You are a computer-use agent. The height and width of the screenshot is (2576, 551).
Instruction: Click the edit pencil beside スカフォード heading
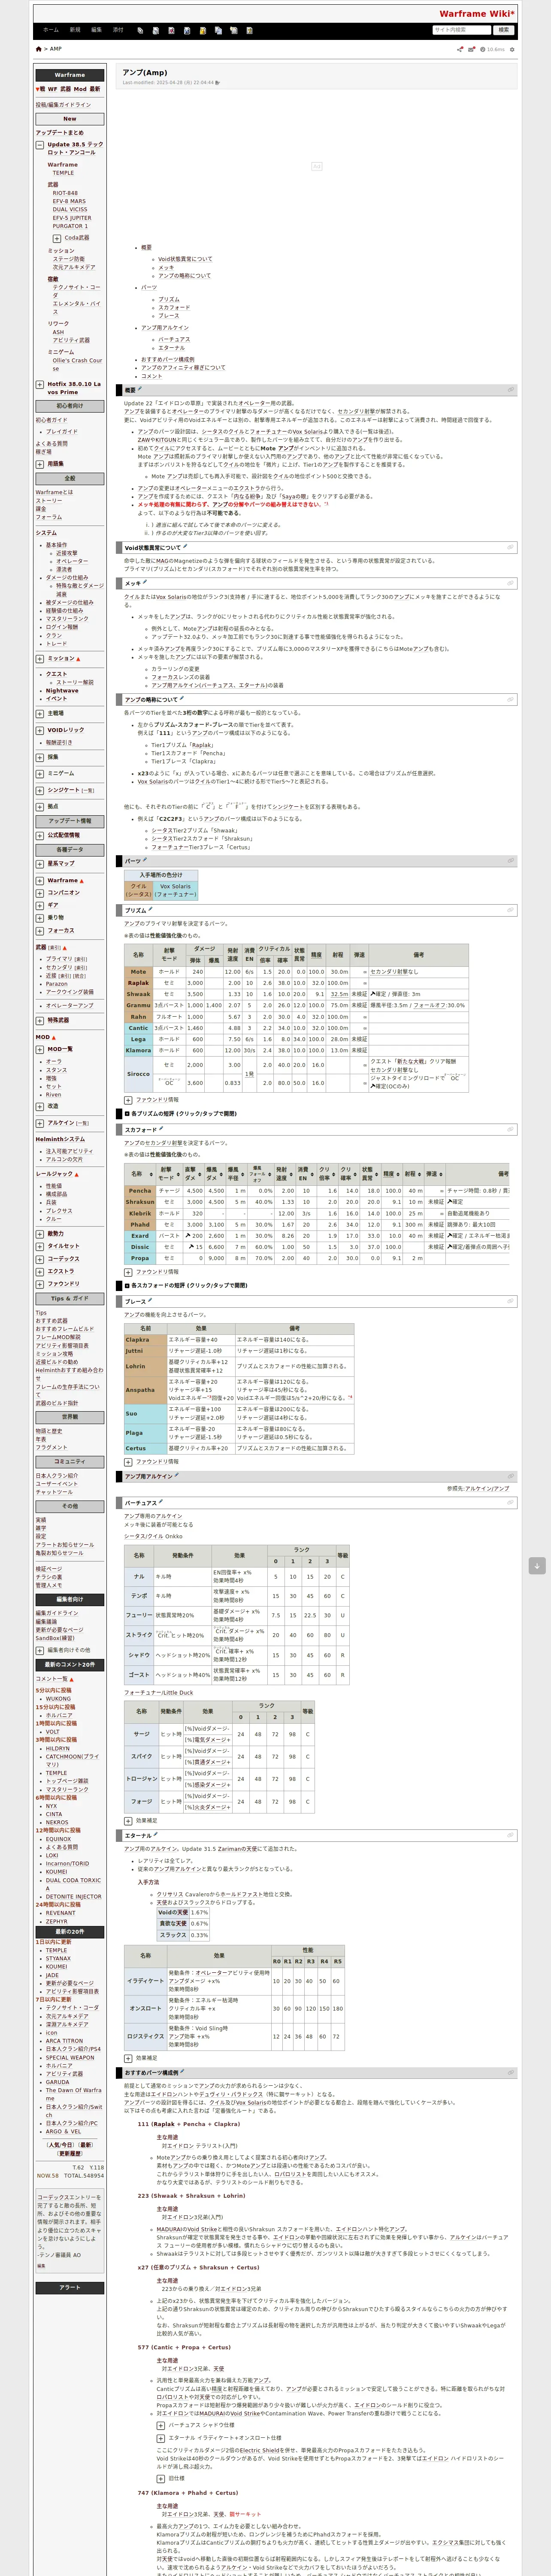coord(160,1128)
